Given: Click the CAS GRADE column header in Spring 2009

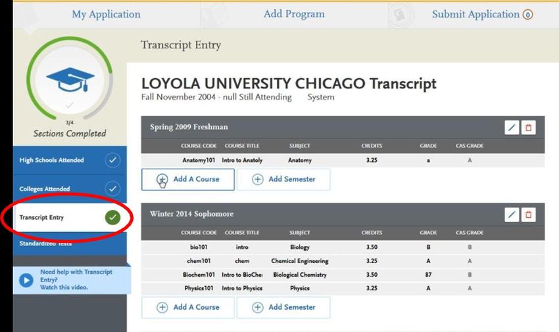Looking at the screenshot, I should click(470, 146).
